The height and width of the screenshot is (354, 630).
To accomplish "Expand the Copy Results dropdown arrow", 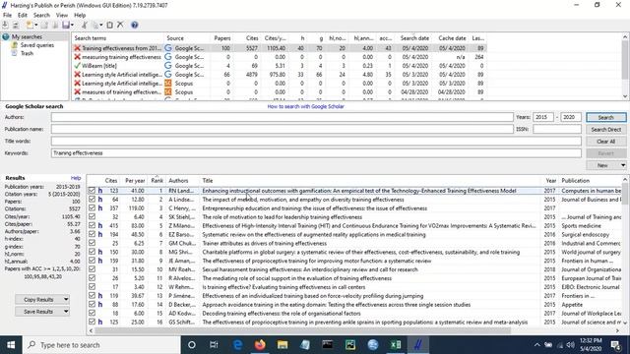I will (66, 299).
